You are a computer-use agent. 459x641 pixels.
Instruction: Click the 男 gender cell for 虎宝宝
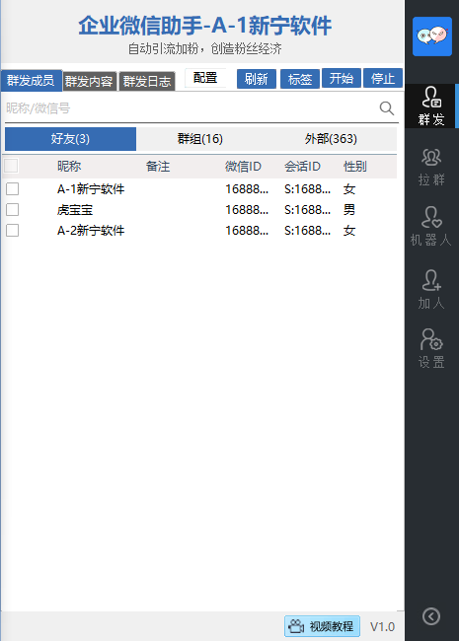349,210
